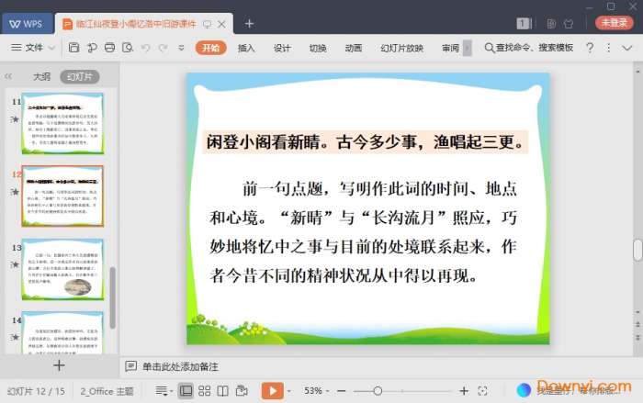
Task: Select slide 13 thumbnail
Action: click(62, 269)
